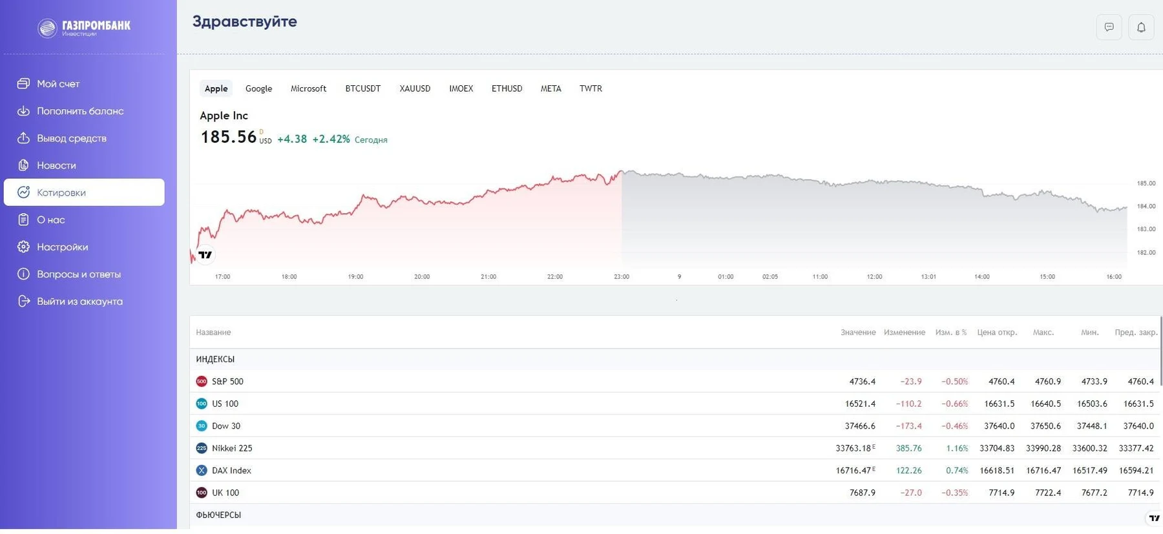Click the Nikkei 225 index badge

tap(202, 448)
